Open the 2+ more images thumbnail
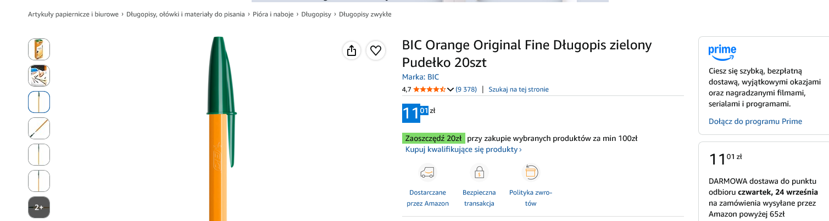The image size is (829, 221). (39, 207)
